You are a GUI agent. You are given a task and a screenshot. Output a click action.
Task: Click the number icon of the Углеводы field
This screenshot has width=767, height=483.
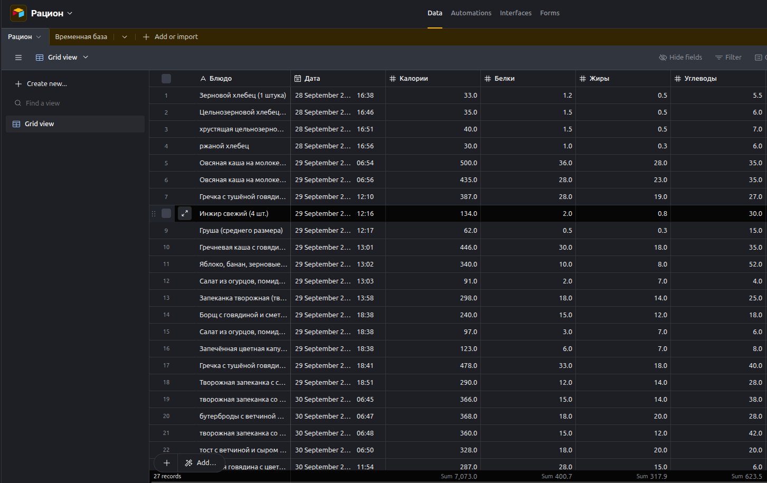tap(678, 79)
